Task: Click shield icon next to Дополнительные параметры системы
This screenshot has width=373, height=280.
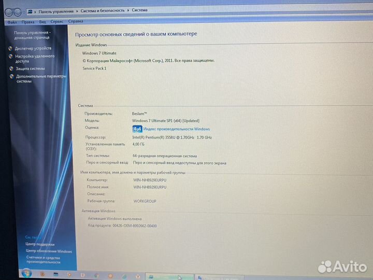Action: [x=11, y=76]
